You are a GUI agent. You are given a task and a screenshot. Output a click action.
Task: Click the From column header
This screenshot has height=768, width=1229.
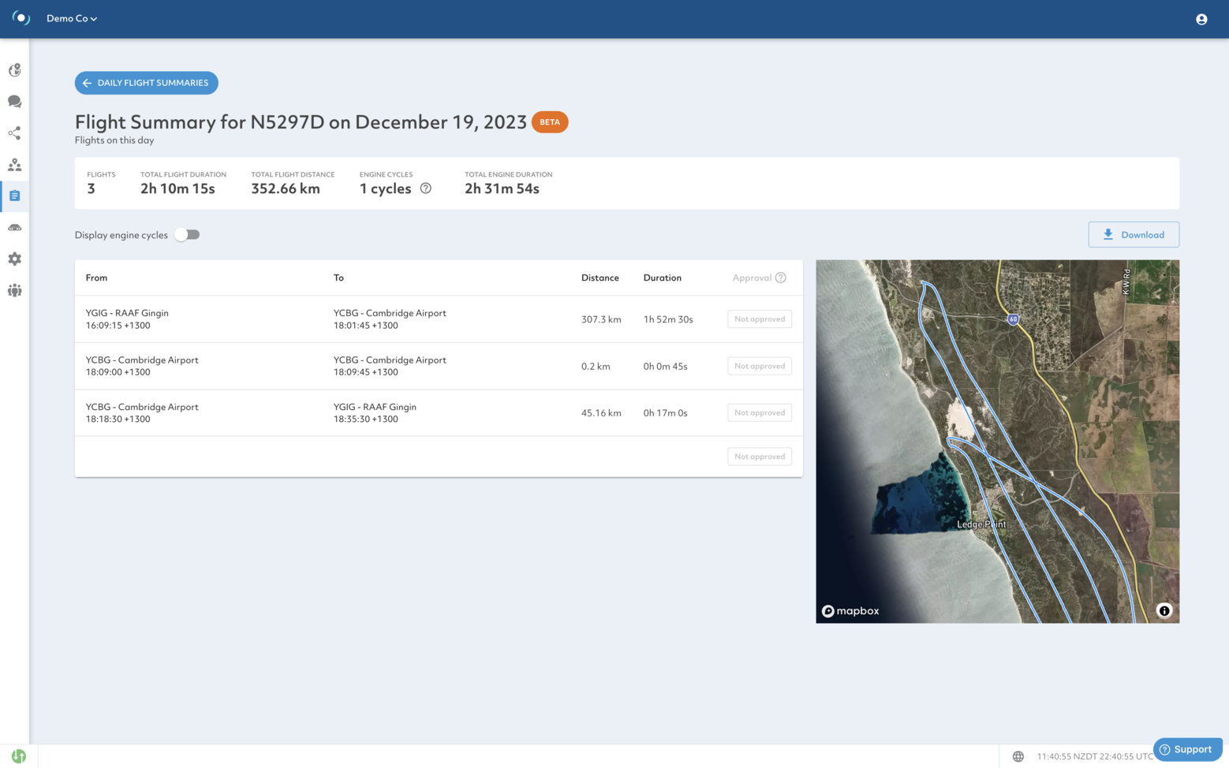96,278
